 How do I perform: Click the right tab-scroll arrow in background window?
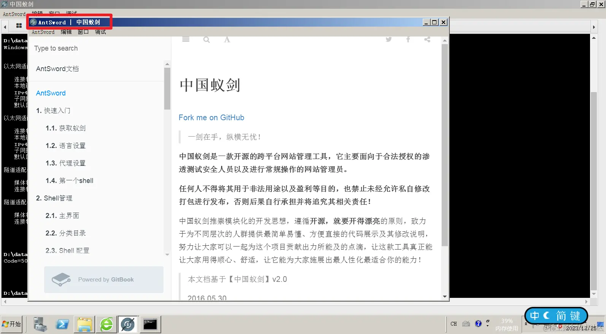point(594,27)
